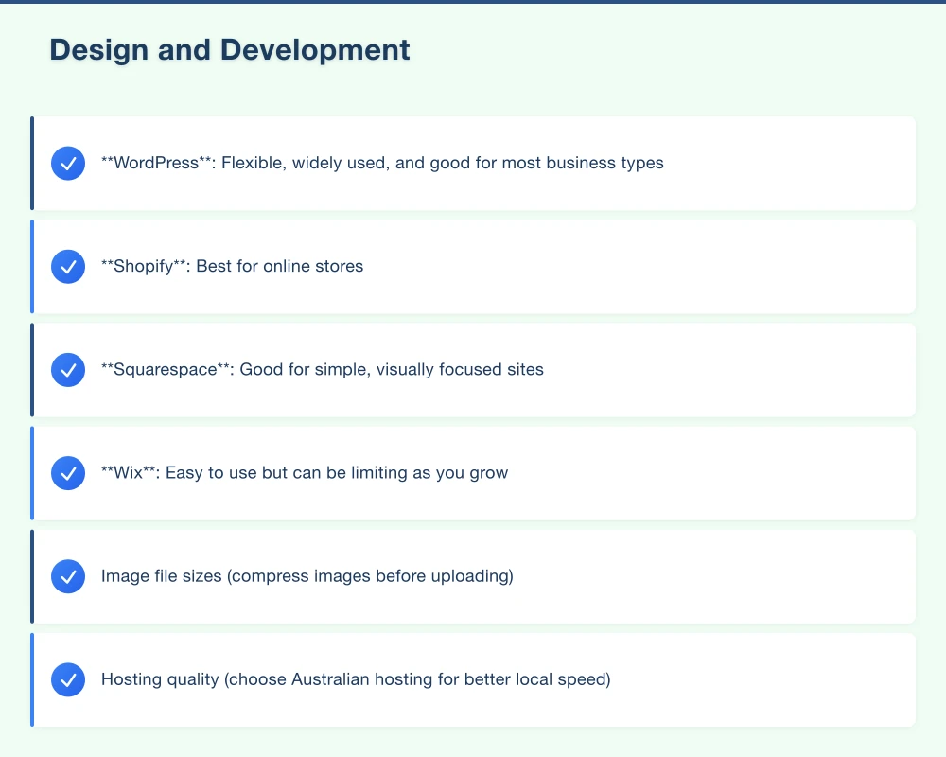Click the Squarespace checkmark icon
The height and width of the screenshot is (757, 946).
coord(68,369)
